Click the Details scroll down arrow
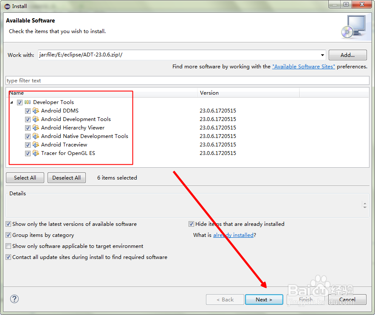Viewport: 375px width, 315px height. point(365,207)
